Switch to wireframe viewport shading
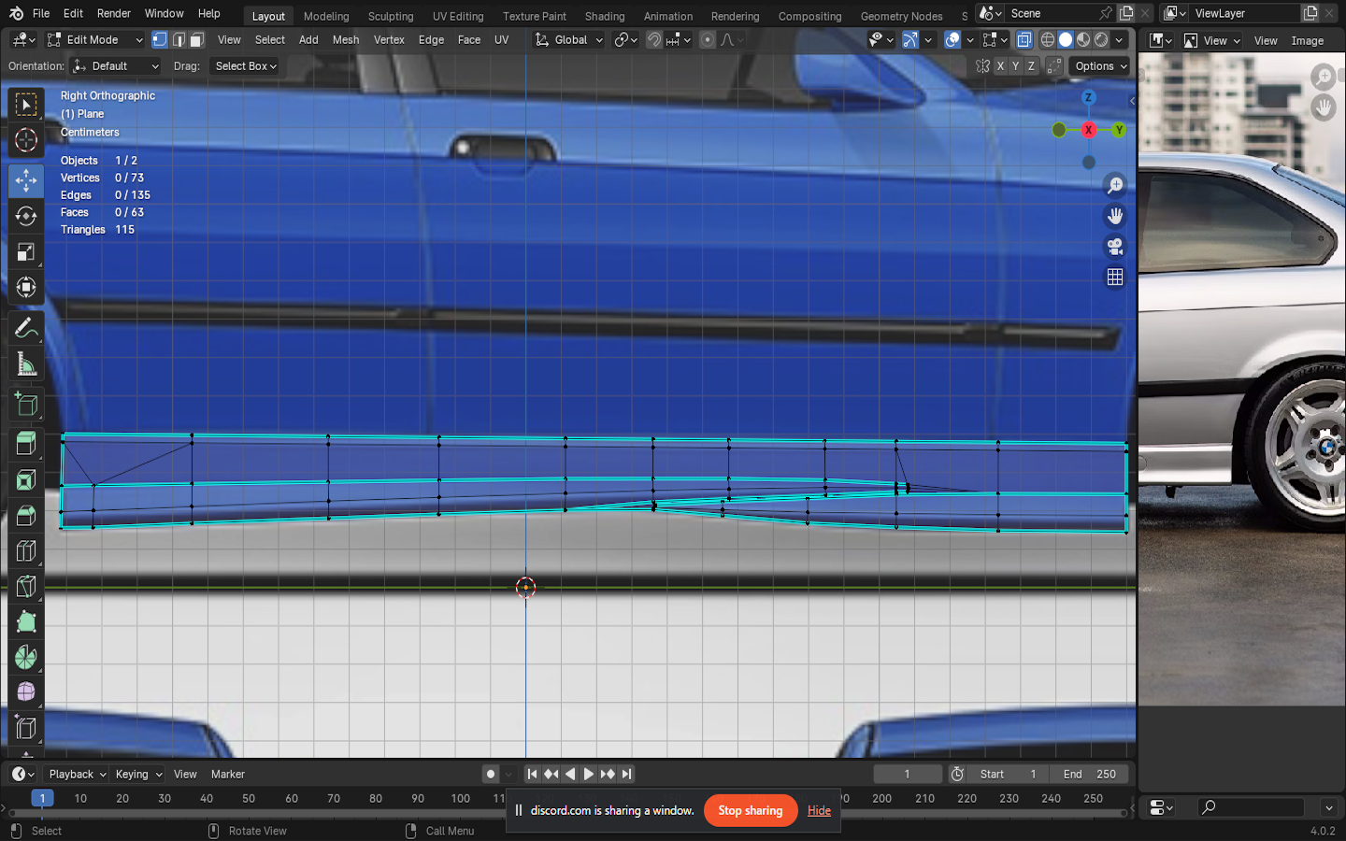 1048,40
